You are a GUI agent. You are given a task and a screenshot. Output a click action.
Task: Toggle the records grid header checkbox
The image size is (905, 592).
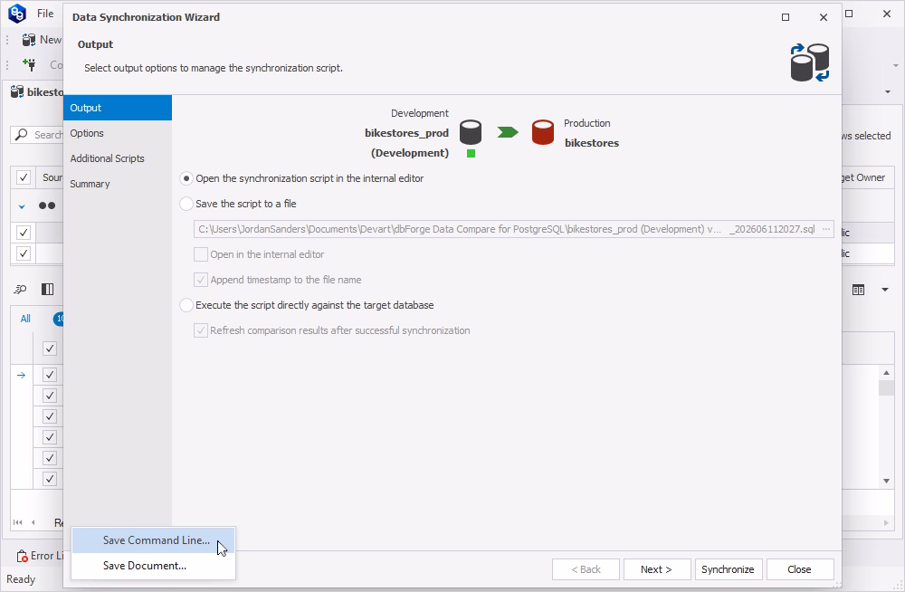[x=50, y=349]
